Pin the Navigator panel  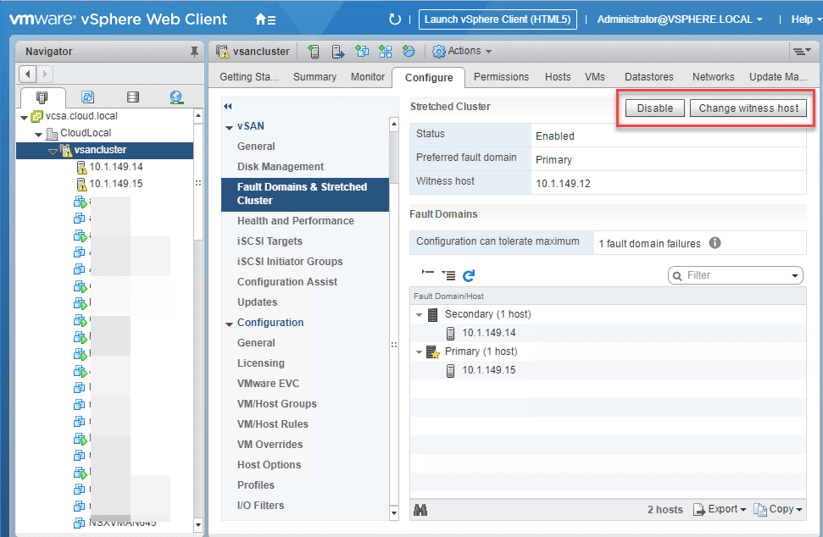click(x=194, y=52)
